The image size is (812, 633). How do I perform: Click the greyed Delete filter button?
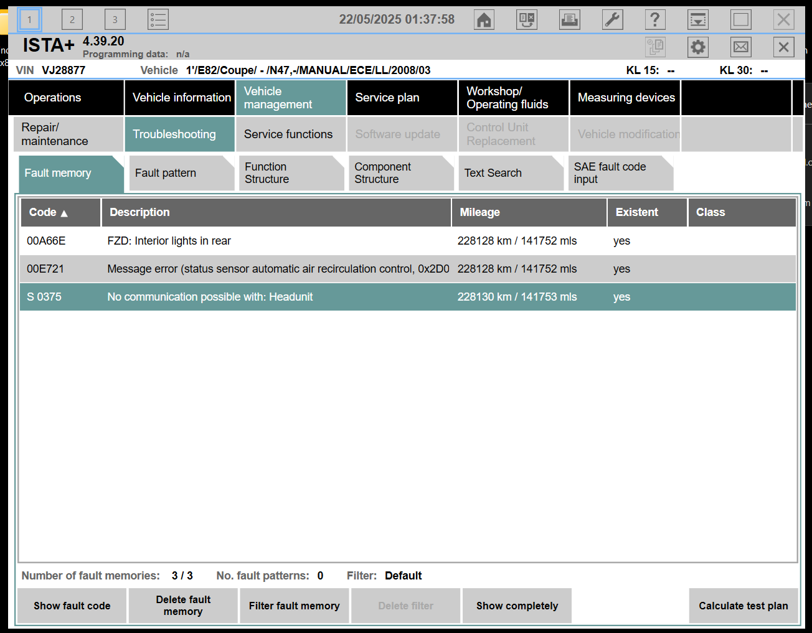pyautogui.click(x=406, y=606)
